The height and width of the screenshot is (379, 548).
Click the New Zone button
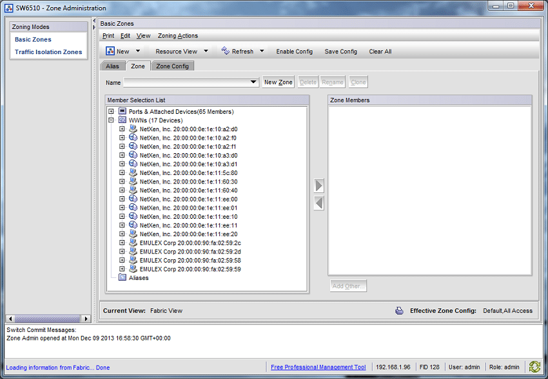click(279, 82)
